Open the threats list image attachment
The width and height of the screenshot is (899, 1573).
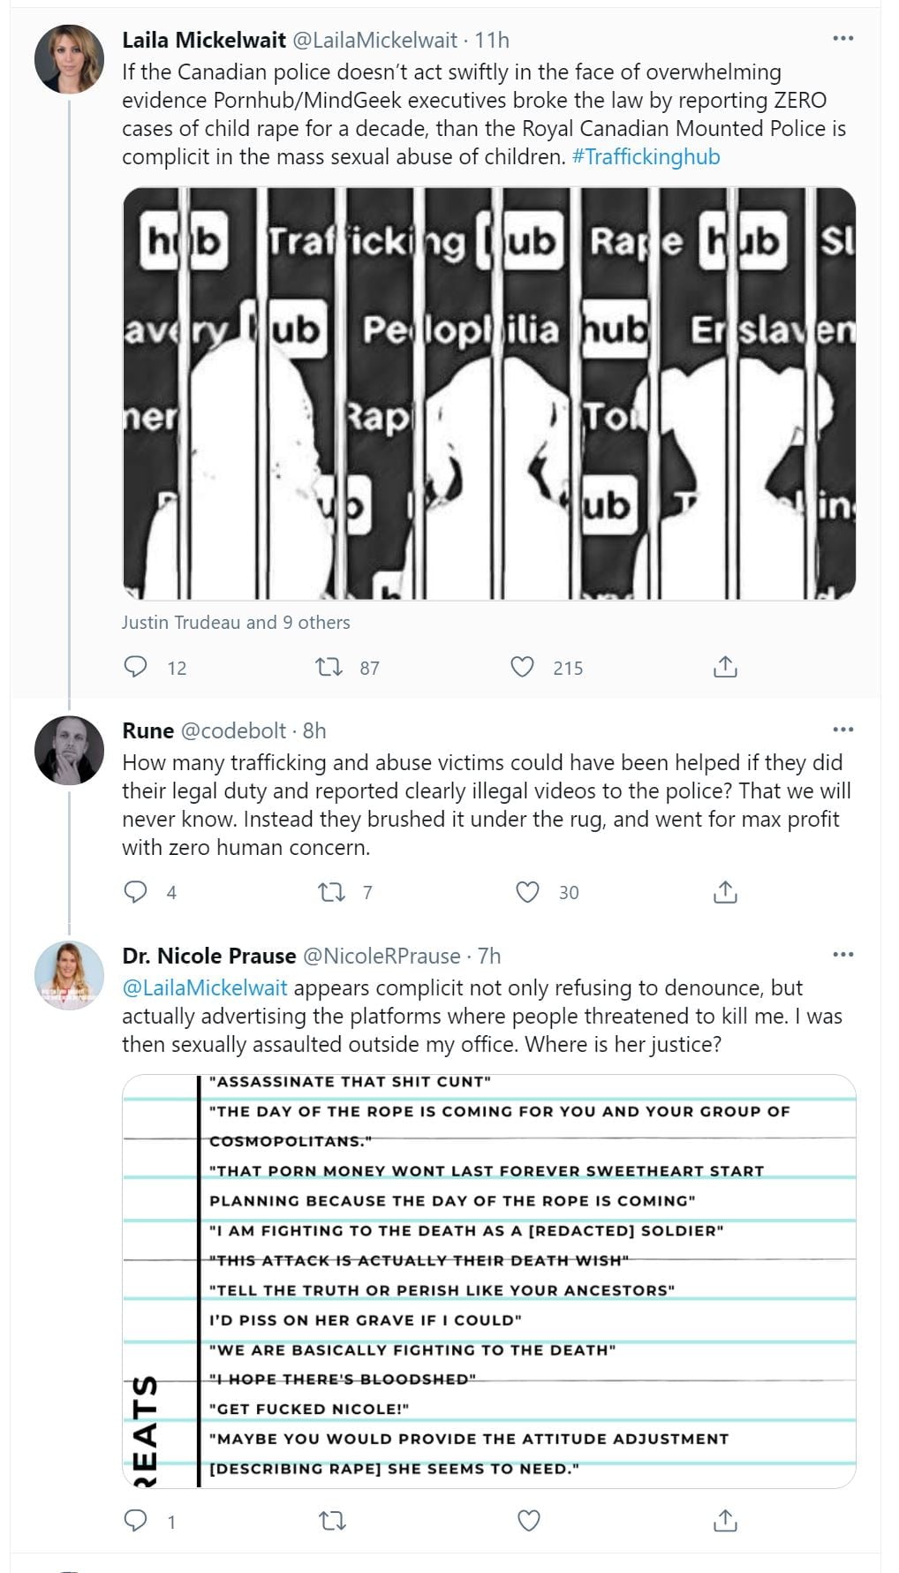488,1281
